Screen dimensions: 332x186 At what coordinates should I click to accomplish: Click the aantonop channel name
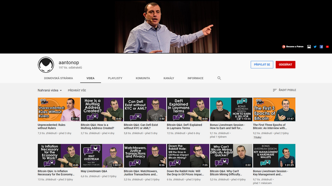(69, 62)
